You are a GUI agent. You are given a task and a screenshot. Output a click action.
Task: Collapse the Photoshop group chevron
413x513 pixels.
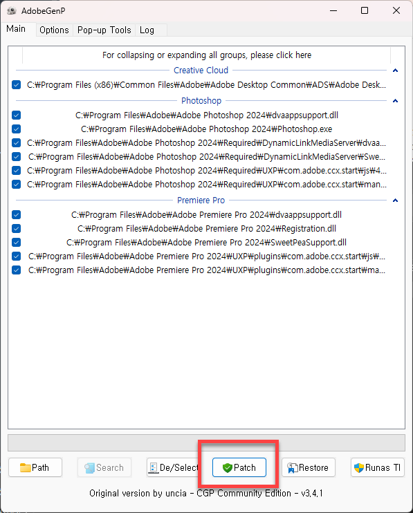click(x=395, y=101)
